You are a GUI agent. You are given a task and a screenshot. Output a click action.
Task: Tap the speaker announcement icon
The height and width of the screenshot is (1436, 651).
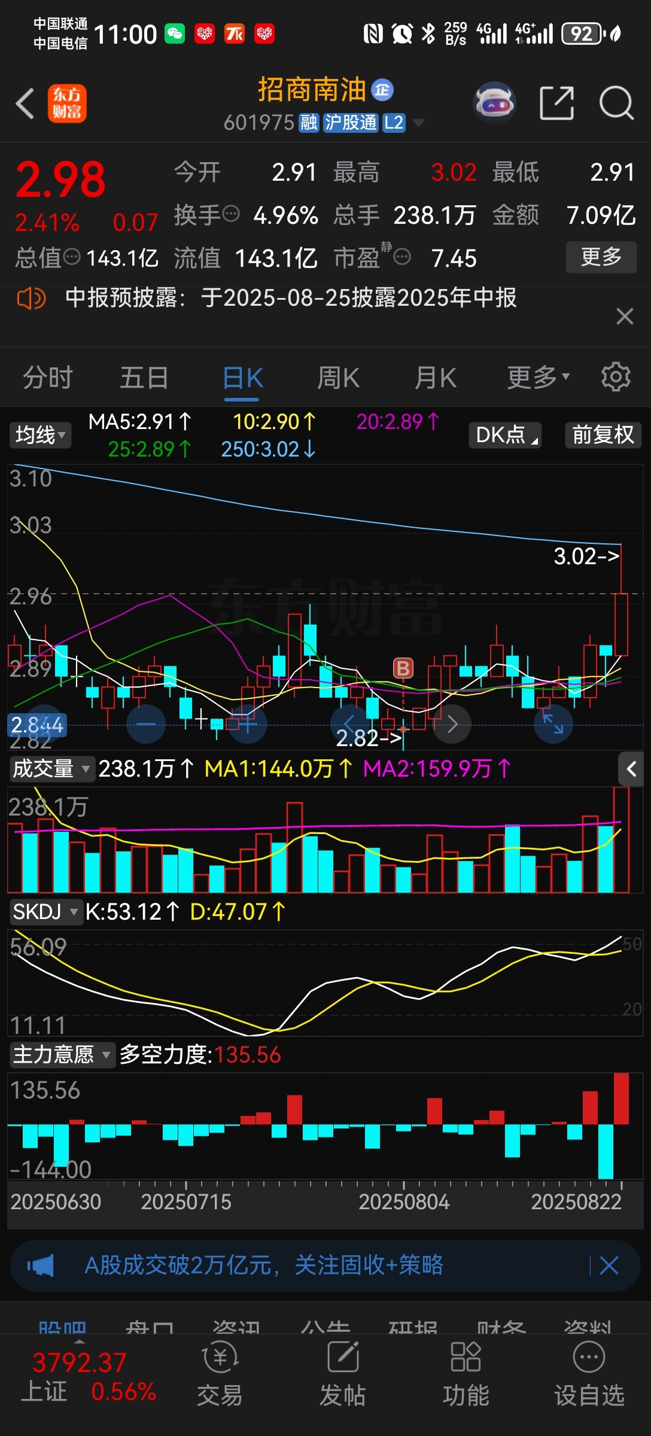coord(31,298)
